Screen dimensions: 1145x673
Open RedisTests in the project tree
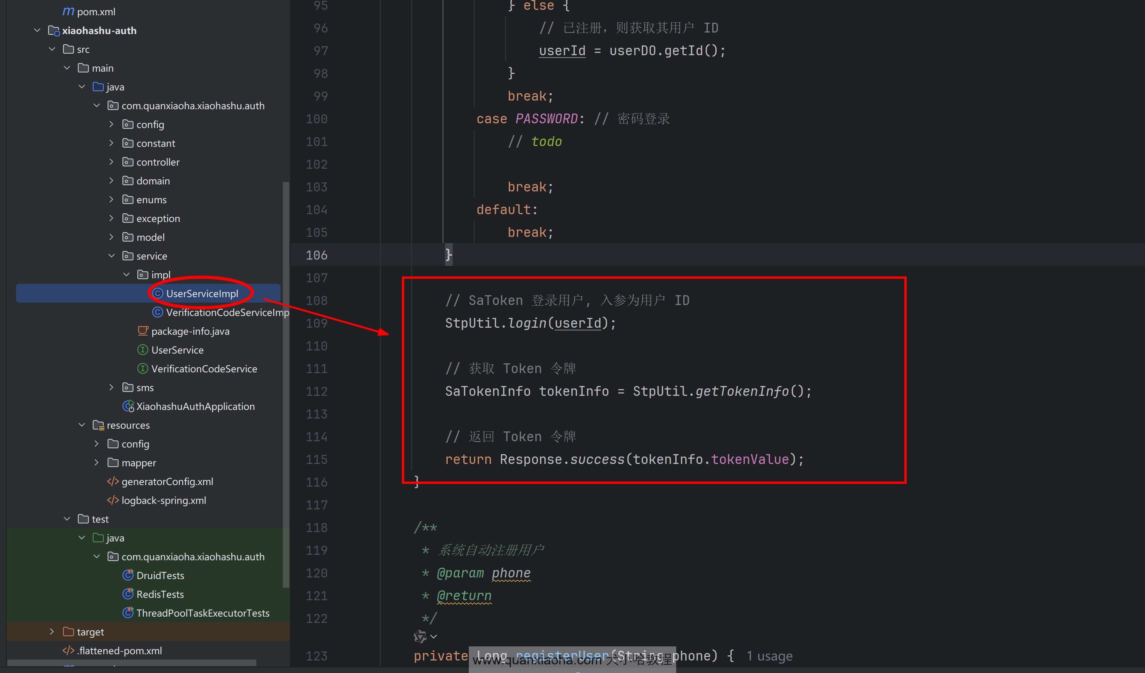coord(160,594)
